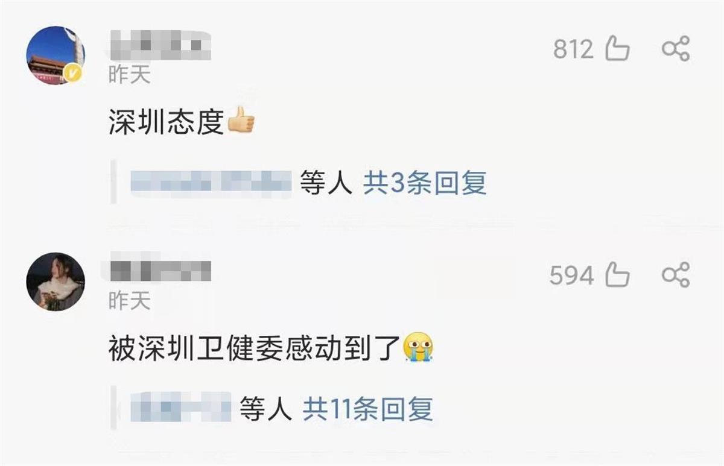The width and height of the screenshot is (724, 466).
Task: Like the comment with 594 likes
Action: (617, 276)
